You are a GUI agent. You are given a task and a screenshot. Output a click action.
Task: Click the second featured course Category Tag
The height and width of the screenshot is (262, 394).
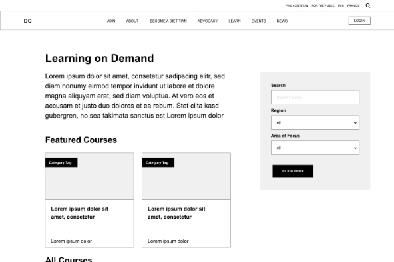(158, 162)
